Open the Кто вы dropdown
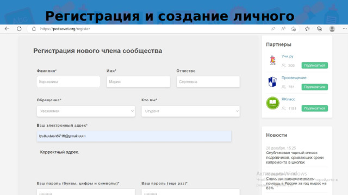This screenshot has width=348, height=195. [191, 111]
